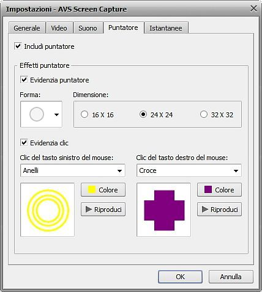Go to the Suono tab
This screenshot has width=262, height=292.
[x=88, y=28]
